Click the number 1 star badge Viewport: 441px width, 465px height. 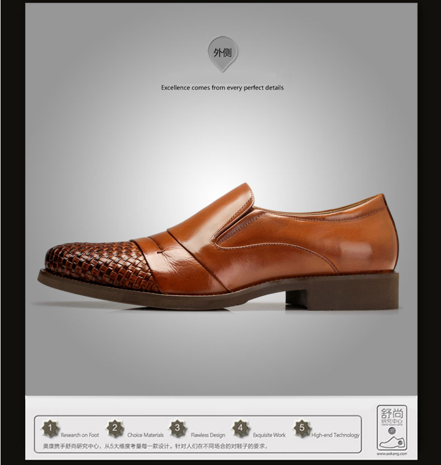50,429
